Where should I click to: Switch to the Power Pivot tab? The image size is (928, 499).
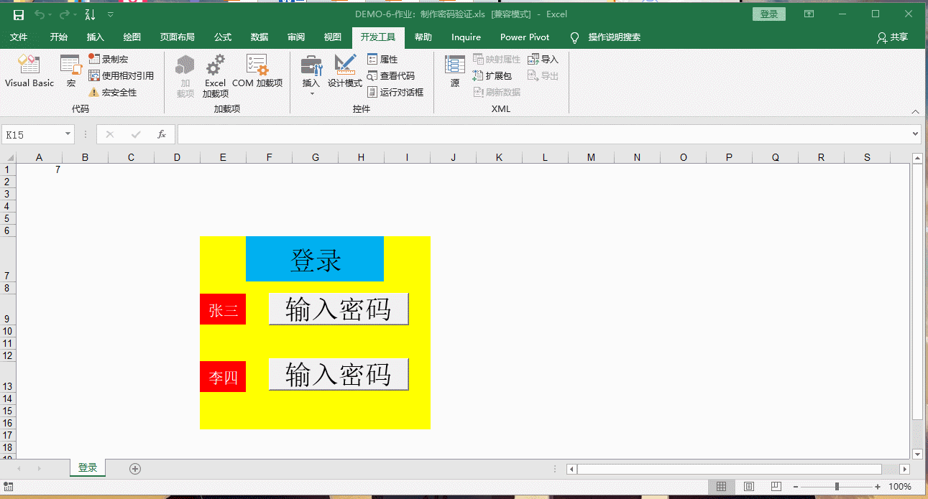(x=525, y=37)
